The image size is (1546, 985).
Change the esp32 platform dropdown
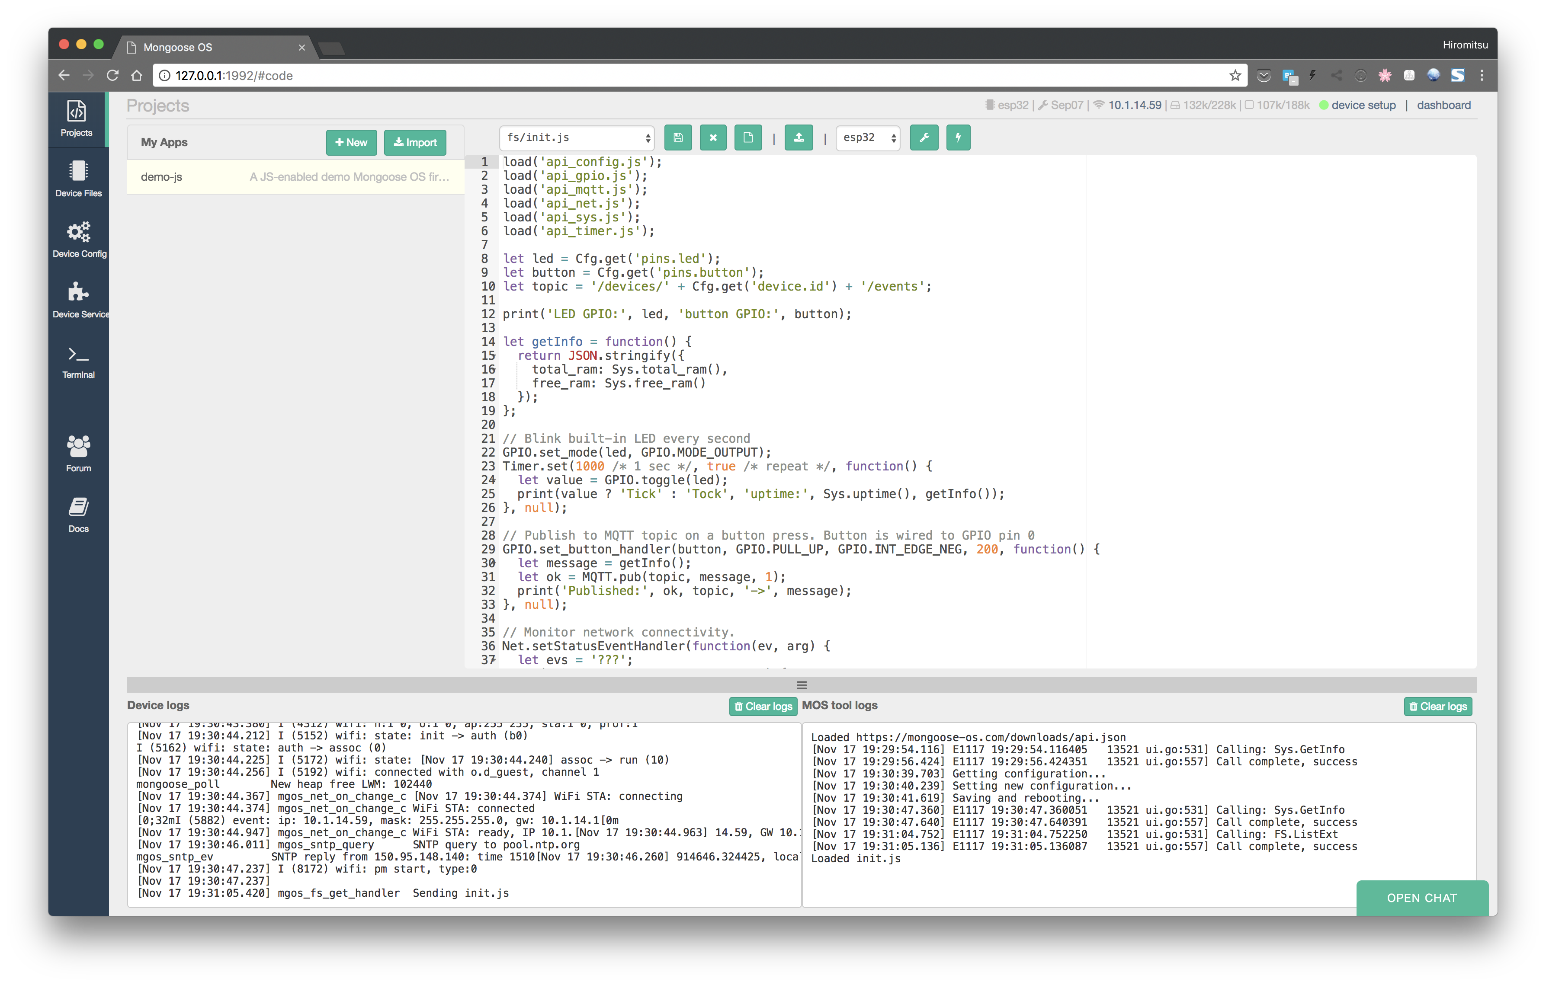click(x=867, y=138)
